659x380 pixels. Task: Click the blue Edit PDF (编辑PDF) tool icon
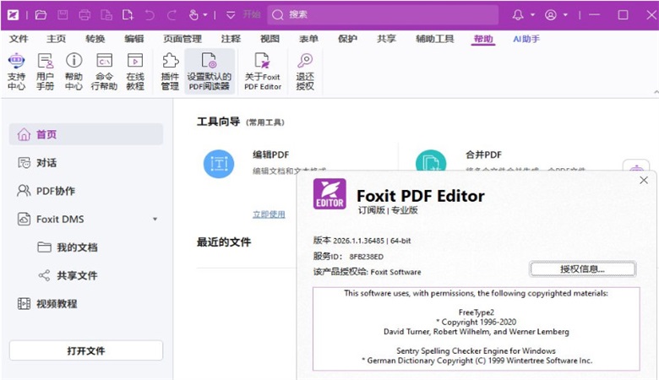(219, 164)
